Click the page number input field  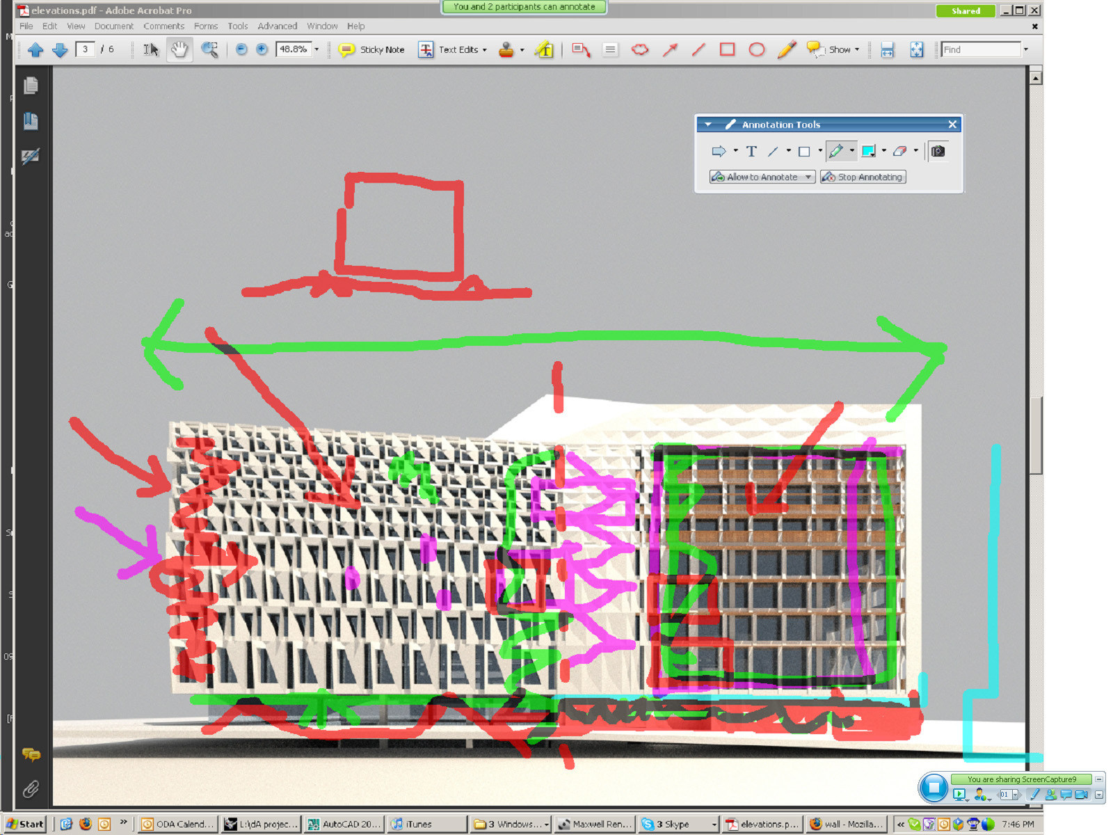pyautogui.click(x=86, y=49)
